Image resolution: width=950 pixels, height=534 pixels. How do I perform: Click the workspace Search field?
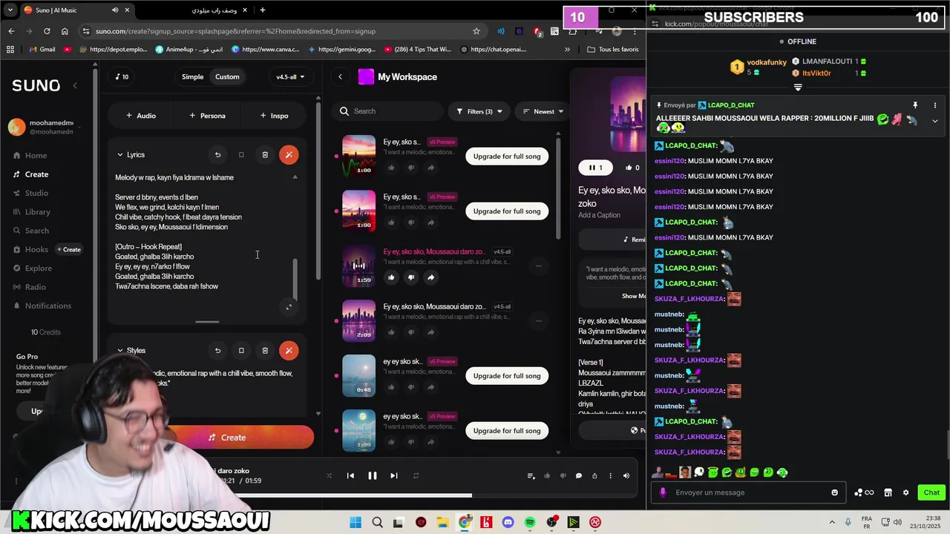tap(387, 111)
